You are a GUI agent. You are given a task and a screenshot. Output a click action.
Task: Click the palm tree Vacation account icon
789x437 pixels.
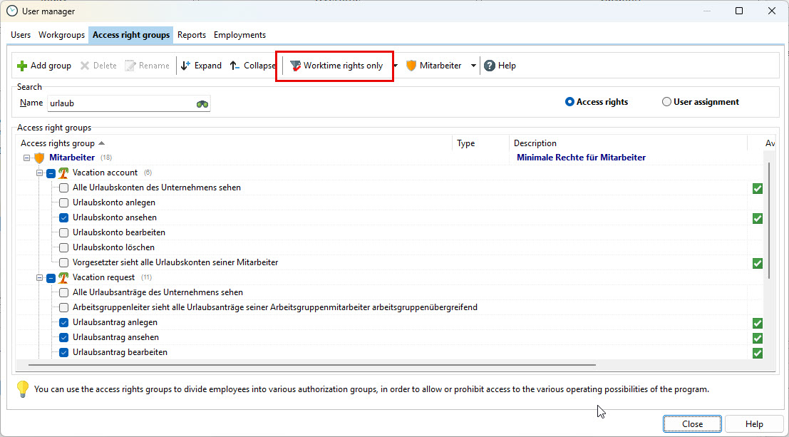pos(63,173)
